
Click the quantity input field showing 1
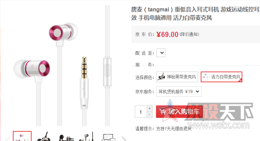click(141, 112)
